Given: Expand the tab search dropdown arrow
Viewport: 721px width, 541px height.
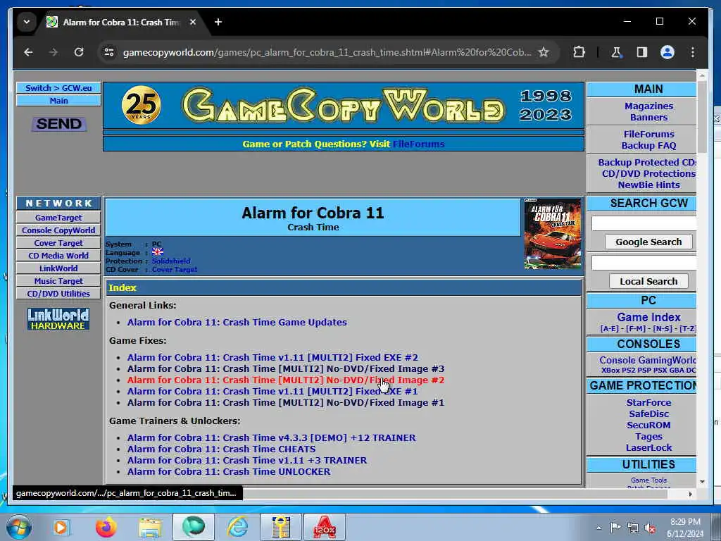Looking at the screenshot, I should click(x=27, y=22).
